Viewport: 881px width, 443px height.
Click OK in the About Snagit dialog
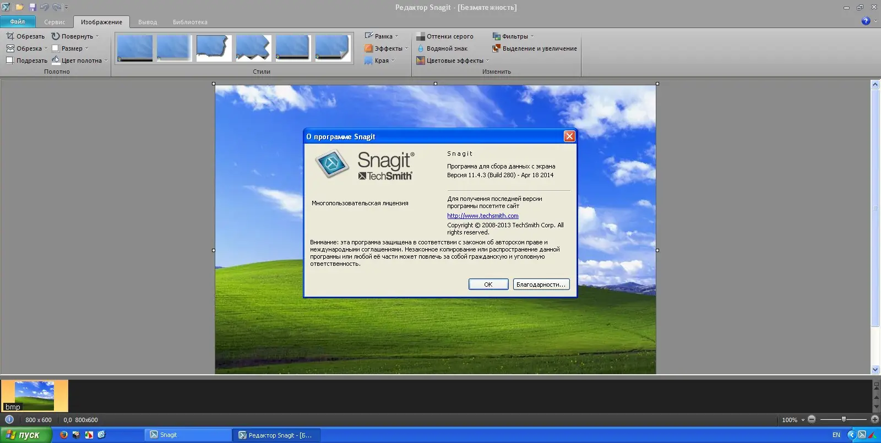(x=488, y=285)
